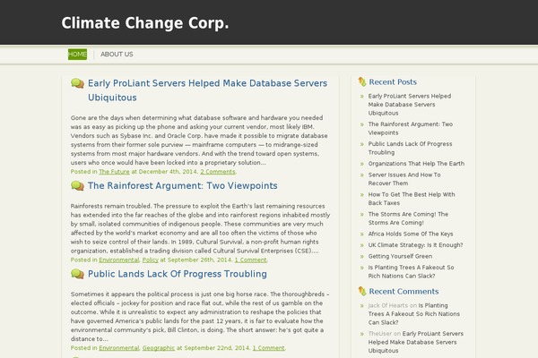Screen dimensions: 538x358
Task: Open the Home menu item
Action: [x=77, y=54]
